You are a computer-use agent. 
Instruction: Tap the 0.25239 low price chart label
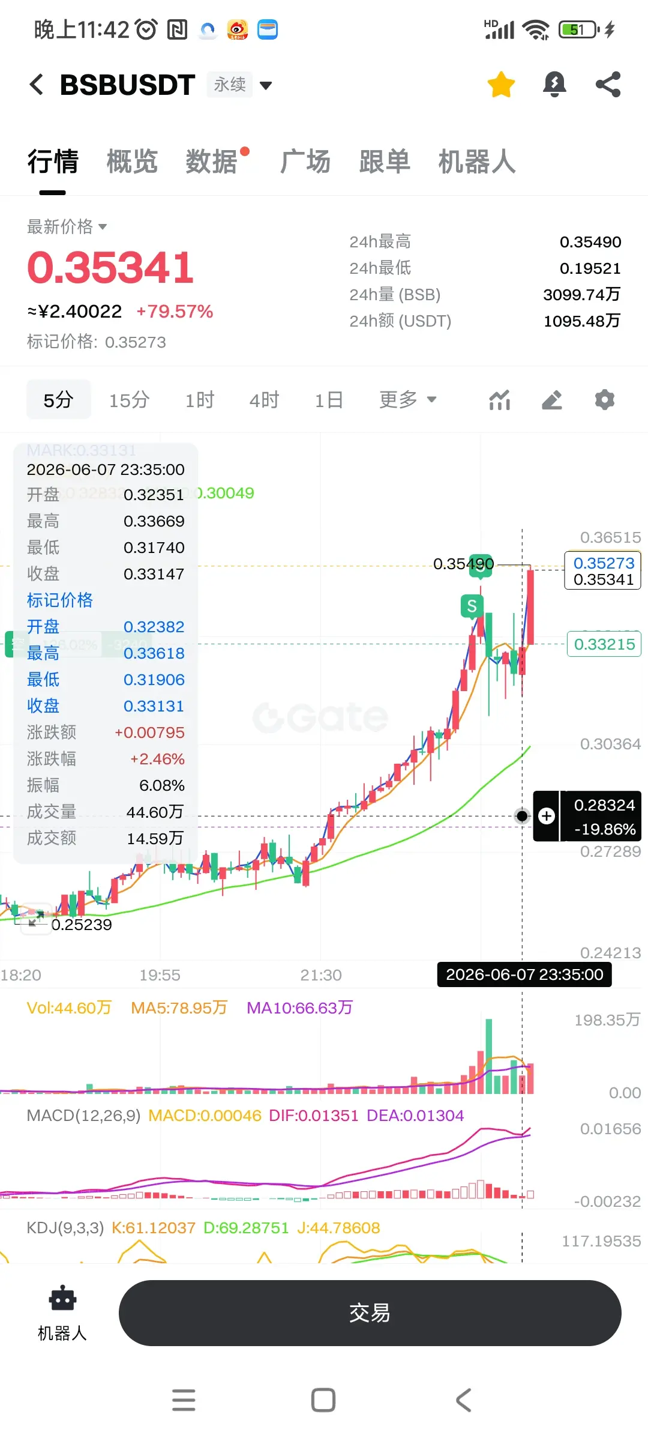82,925
